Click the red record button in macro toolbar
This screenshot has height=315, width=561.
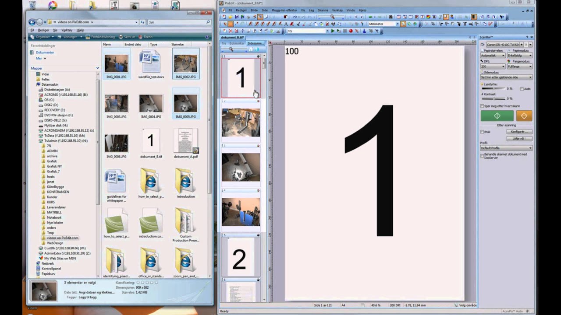pos(351,31)
